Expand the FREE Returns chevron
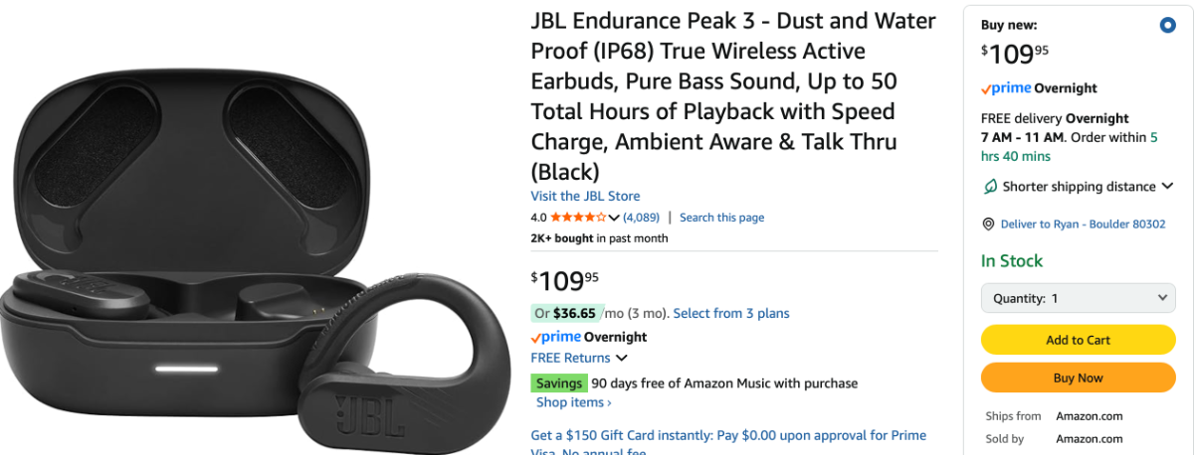The image size is (1194, 455). point(622,358)
